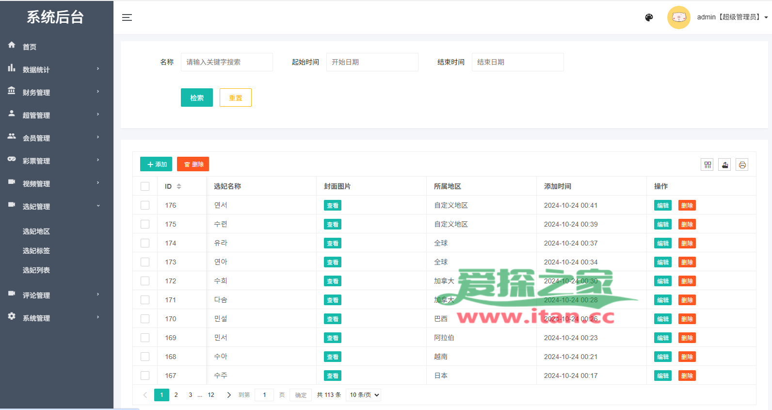Click the admin avatar image
Image resolution: width=772 pixels, height=410 pixels.
point(678,17)
